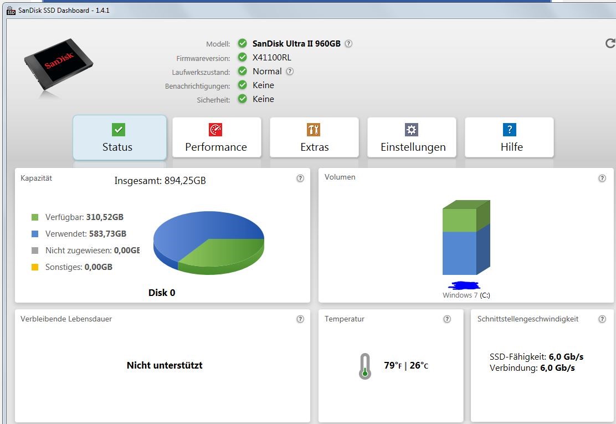The image size is (616, 424).
Task: Click the capacity pie chart
Action: tap(209, 243)
